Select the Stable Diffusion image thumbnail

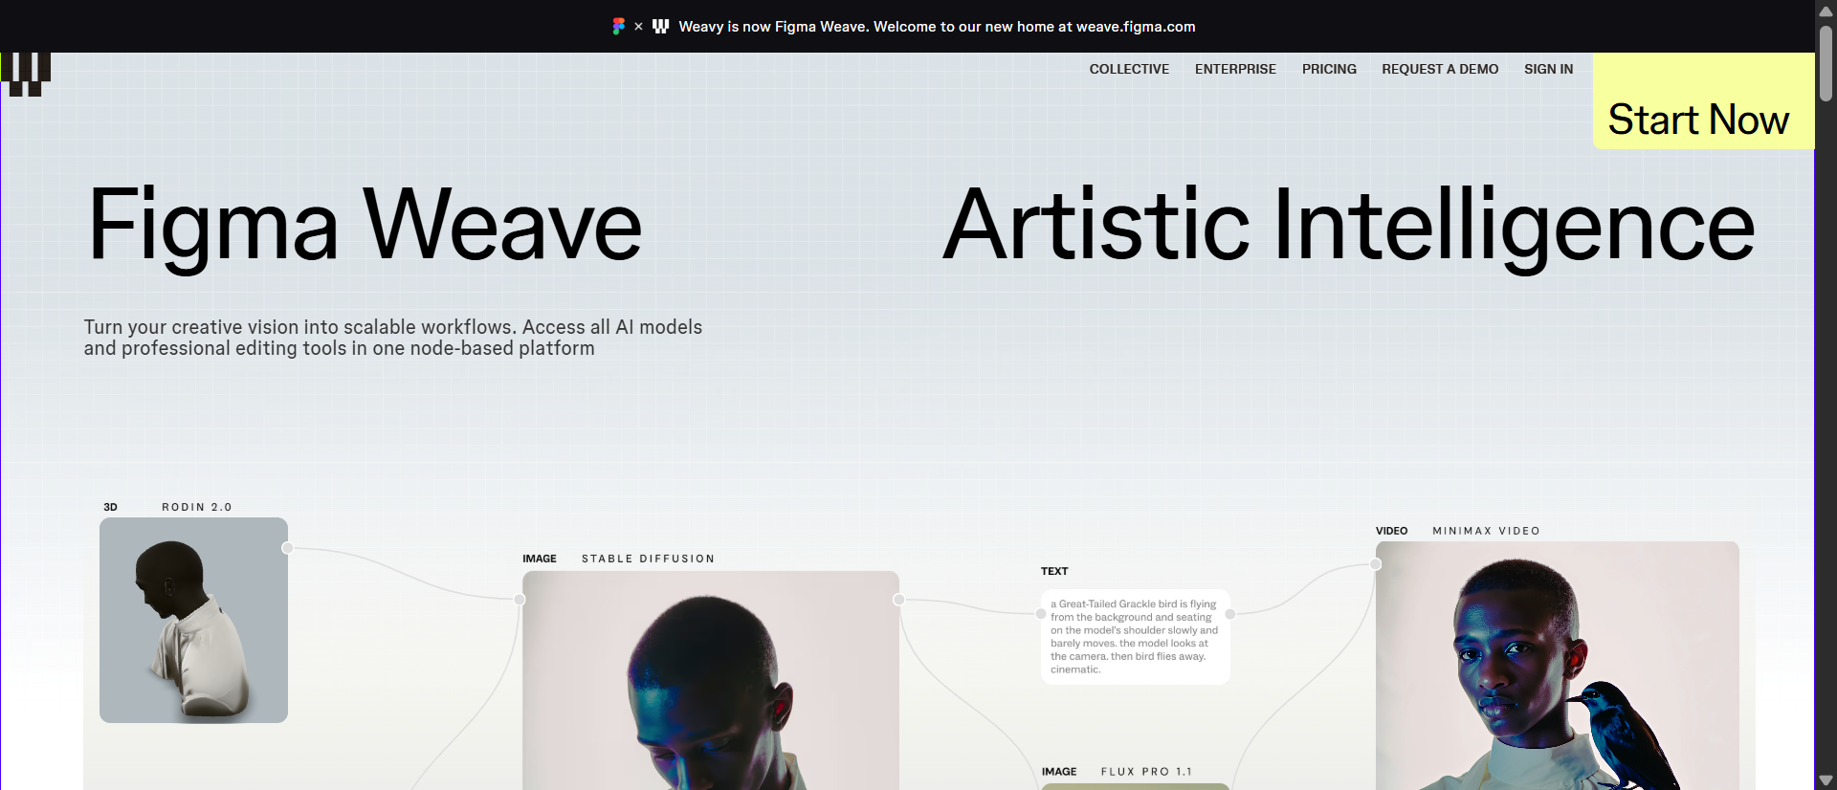[711, 680]
